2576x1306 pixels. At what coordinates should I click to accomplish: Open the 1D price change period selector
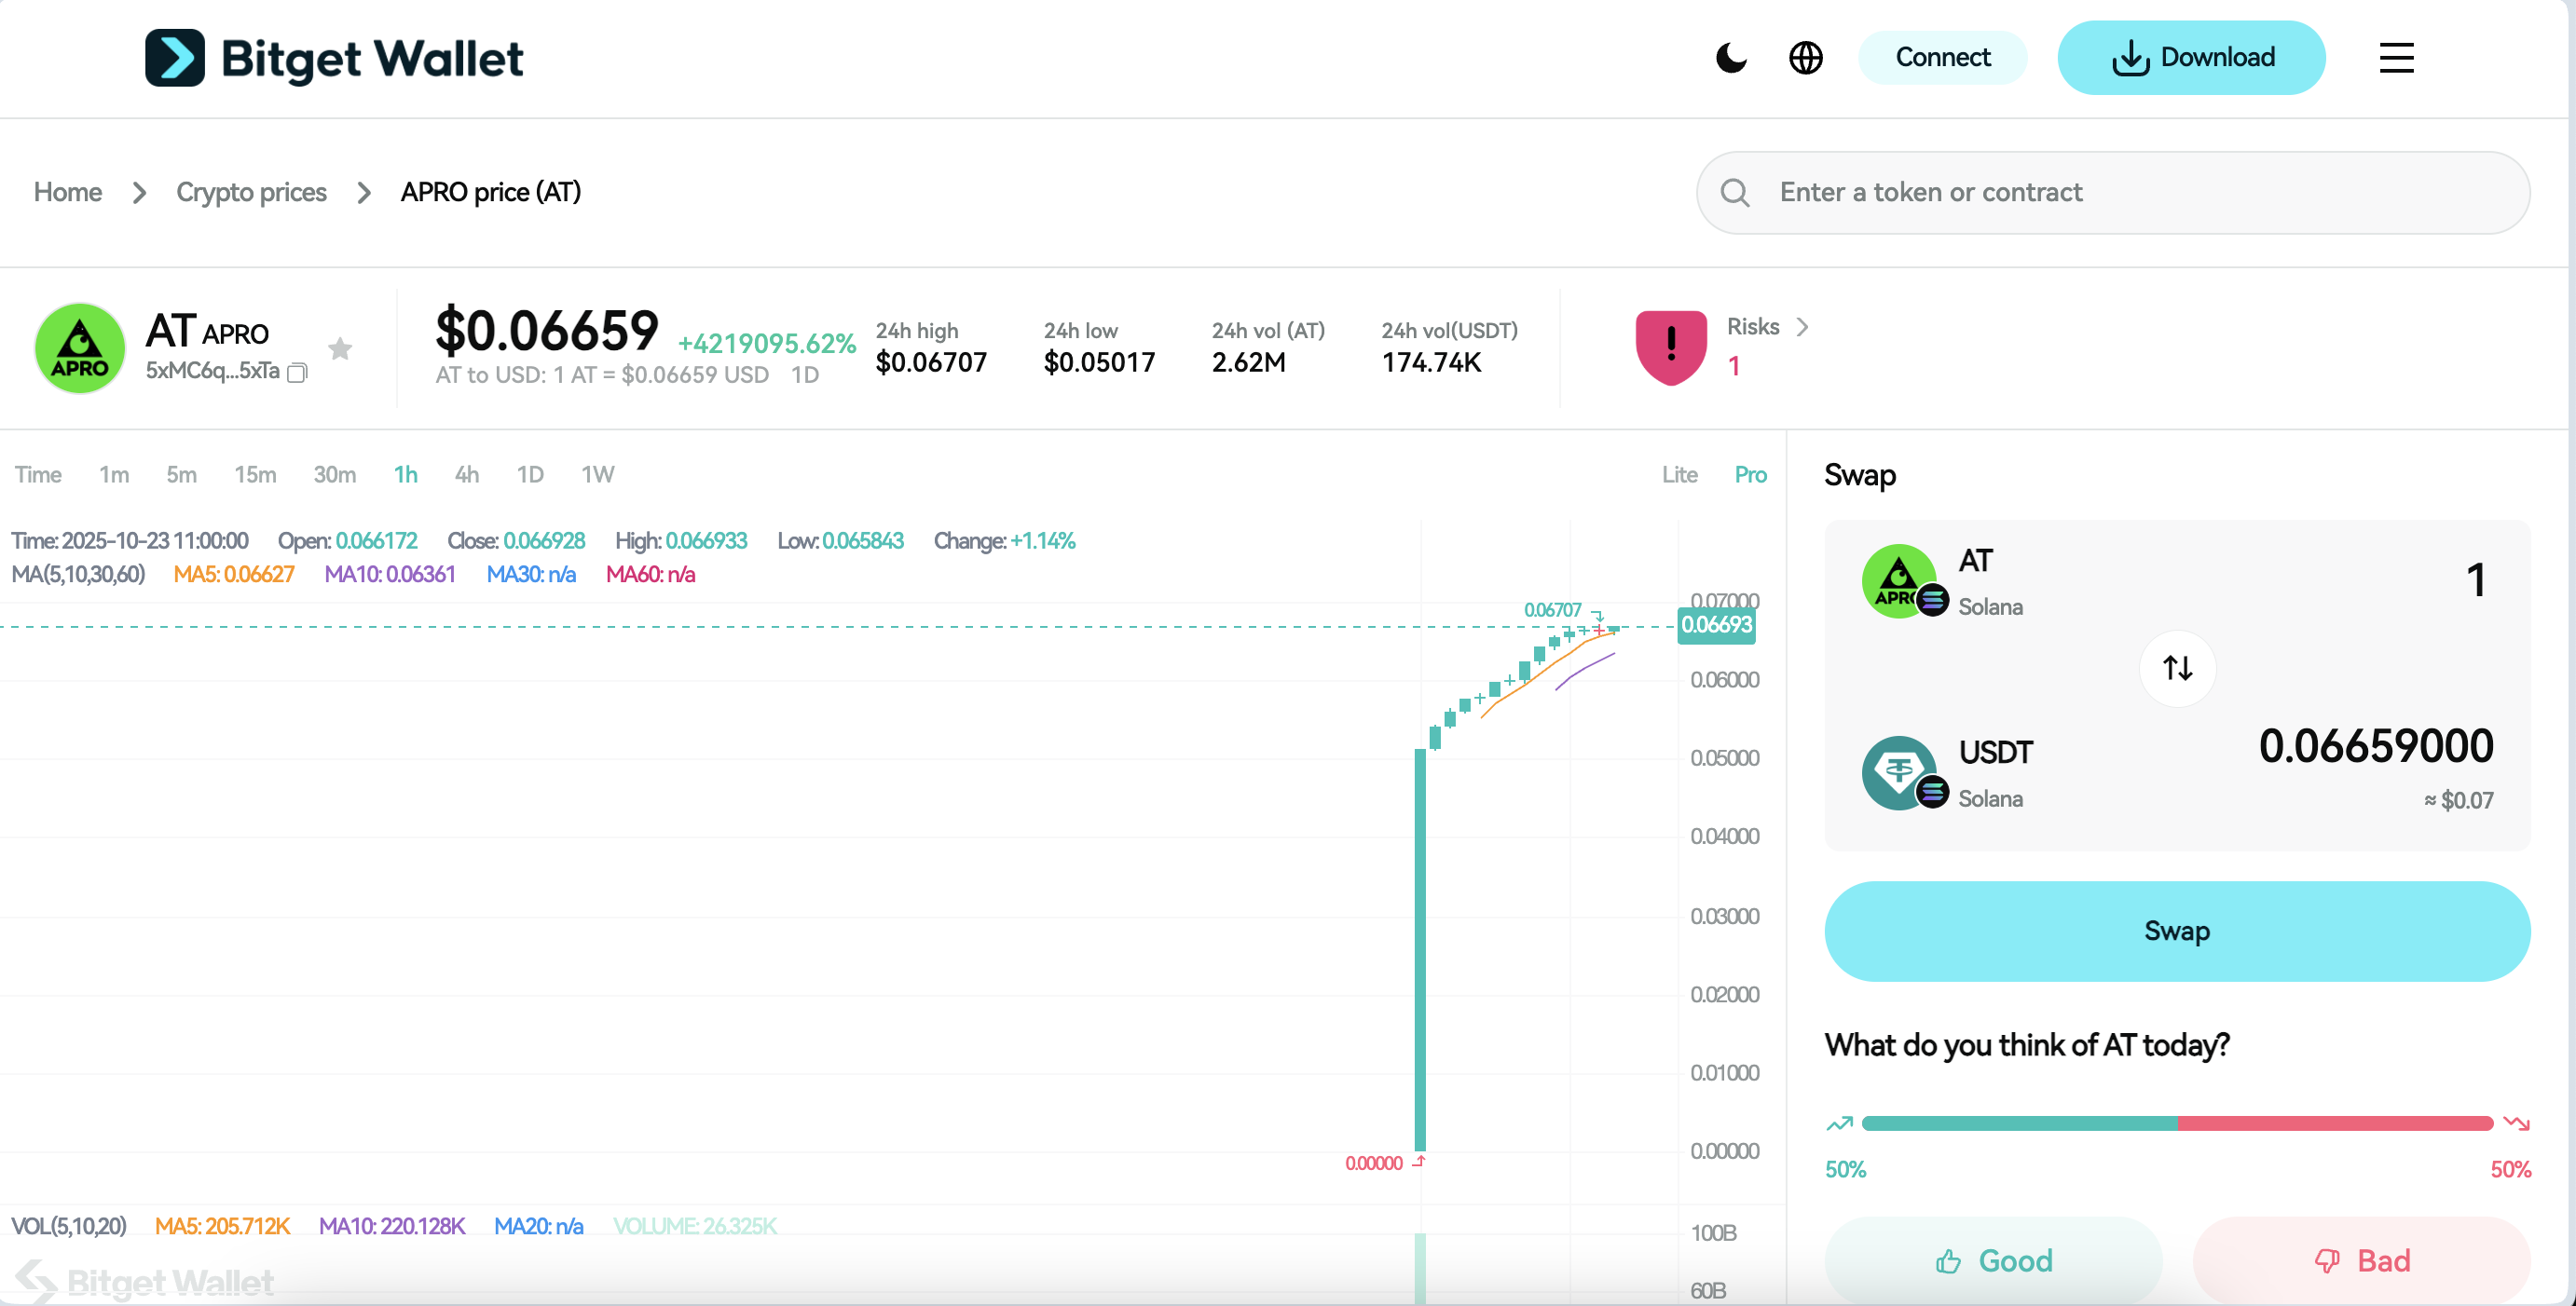point(804,374)
